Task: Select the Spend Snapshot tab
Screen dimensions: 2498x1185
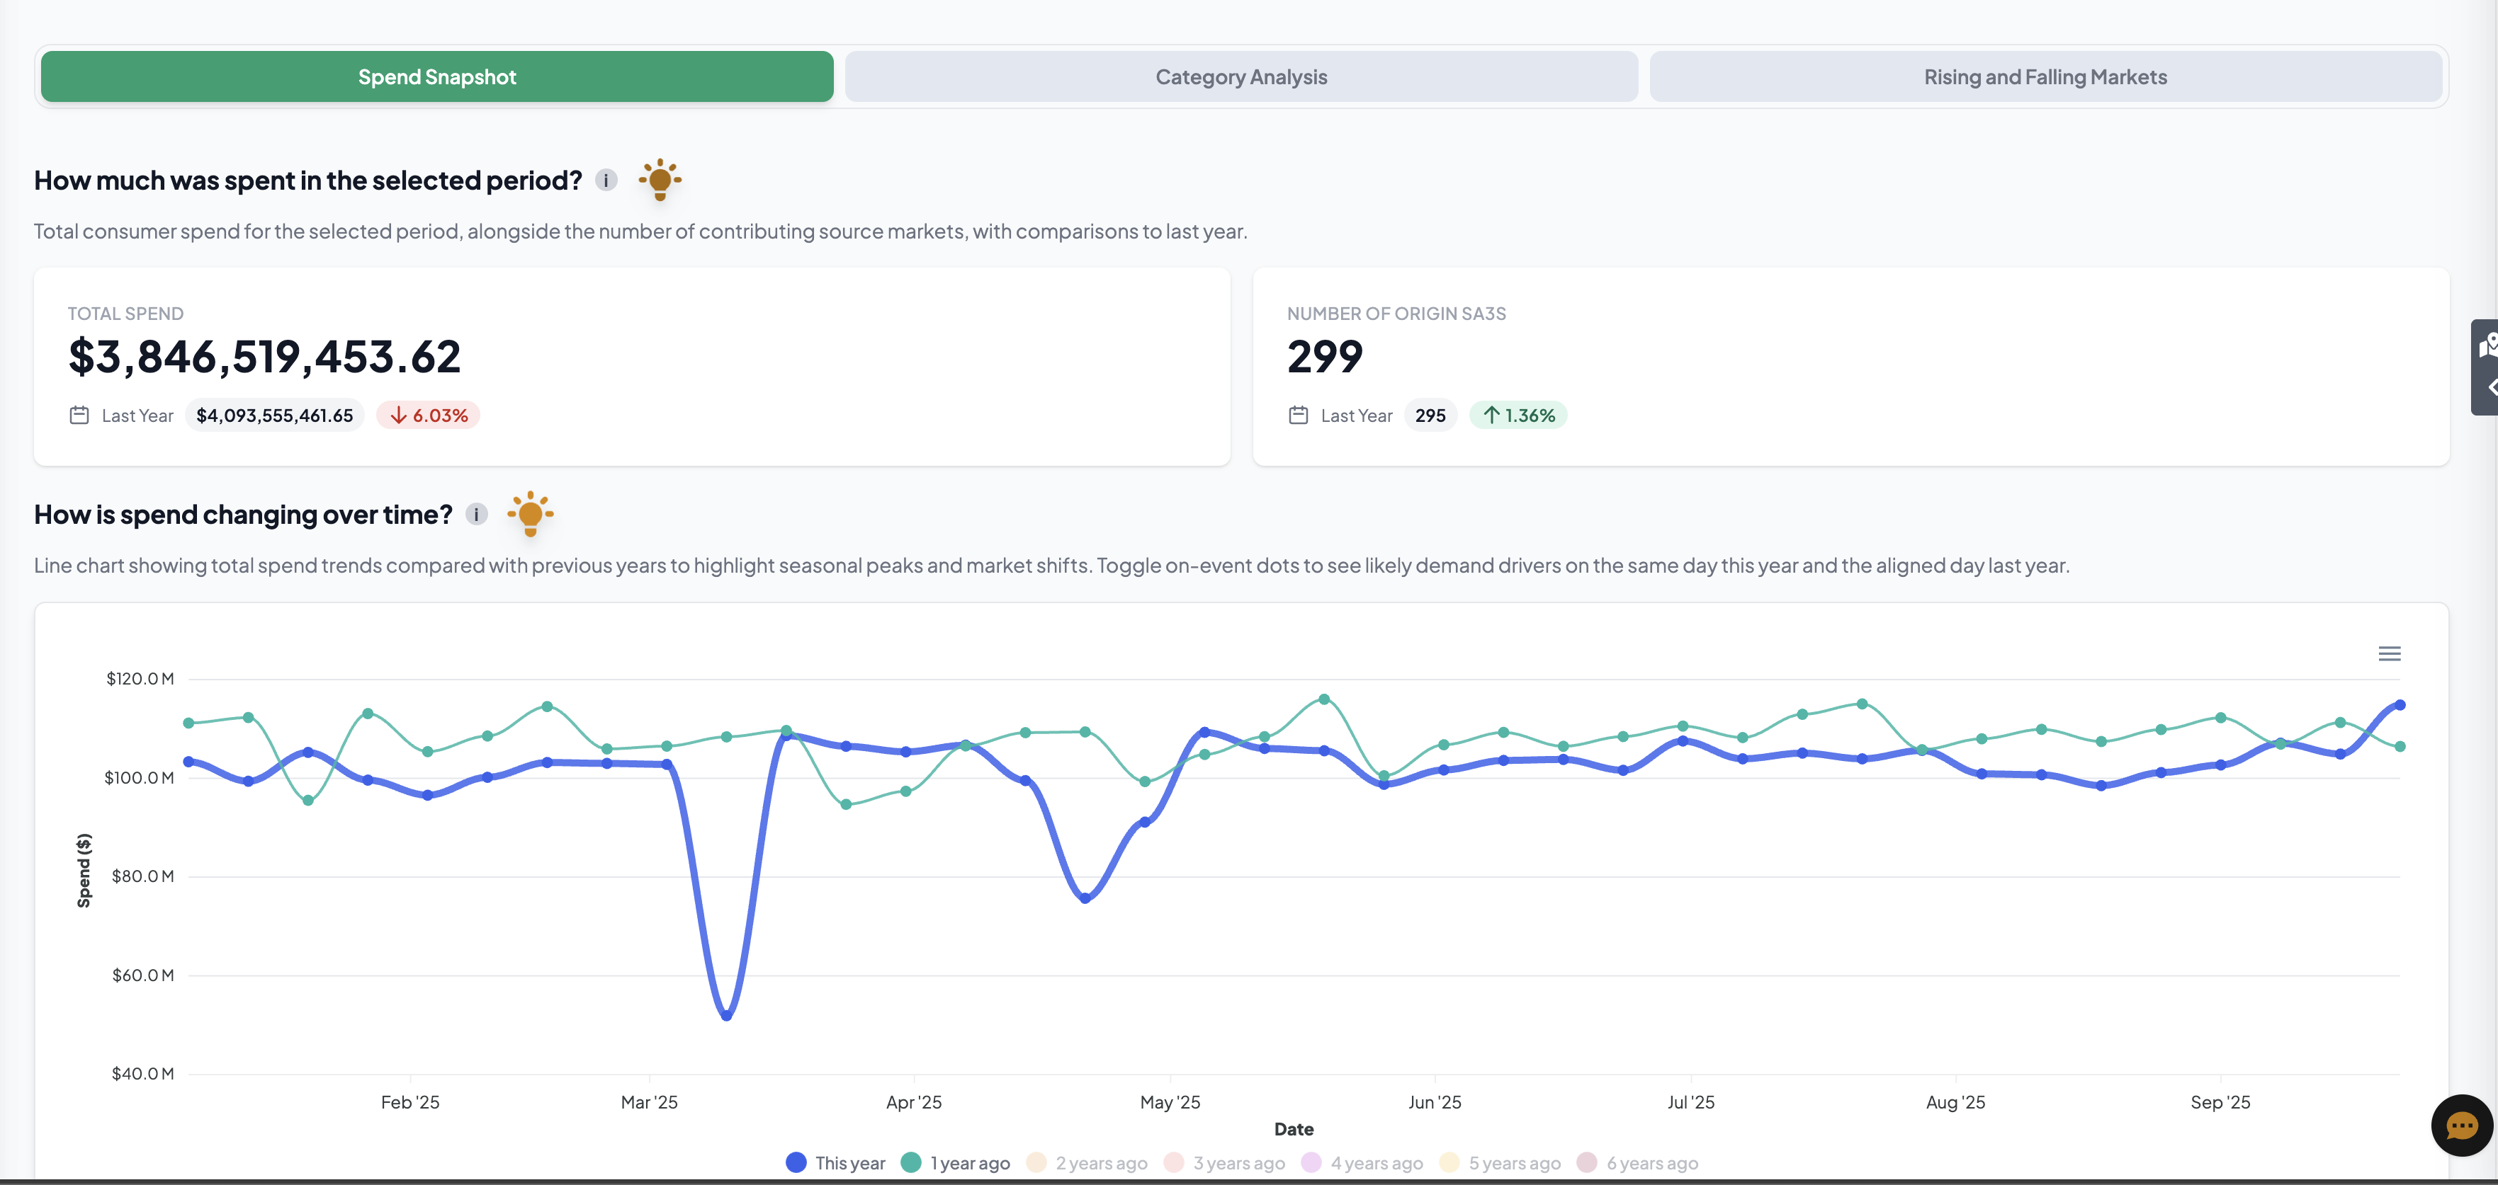Action: 436,76
